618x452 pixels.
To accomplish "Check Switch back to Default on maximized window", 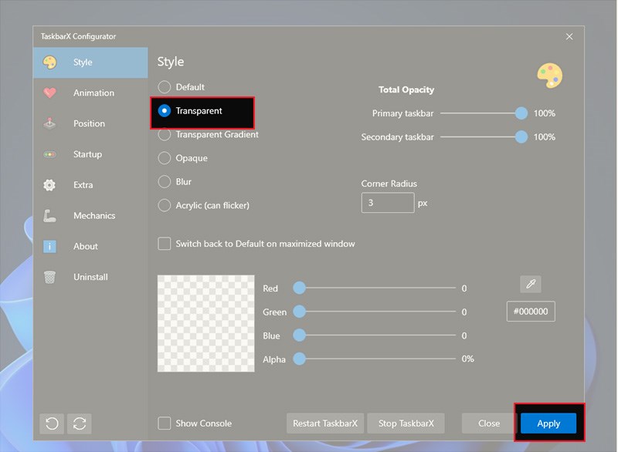I will point(165,243).
